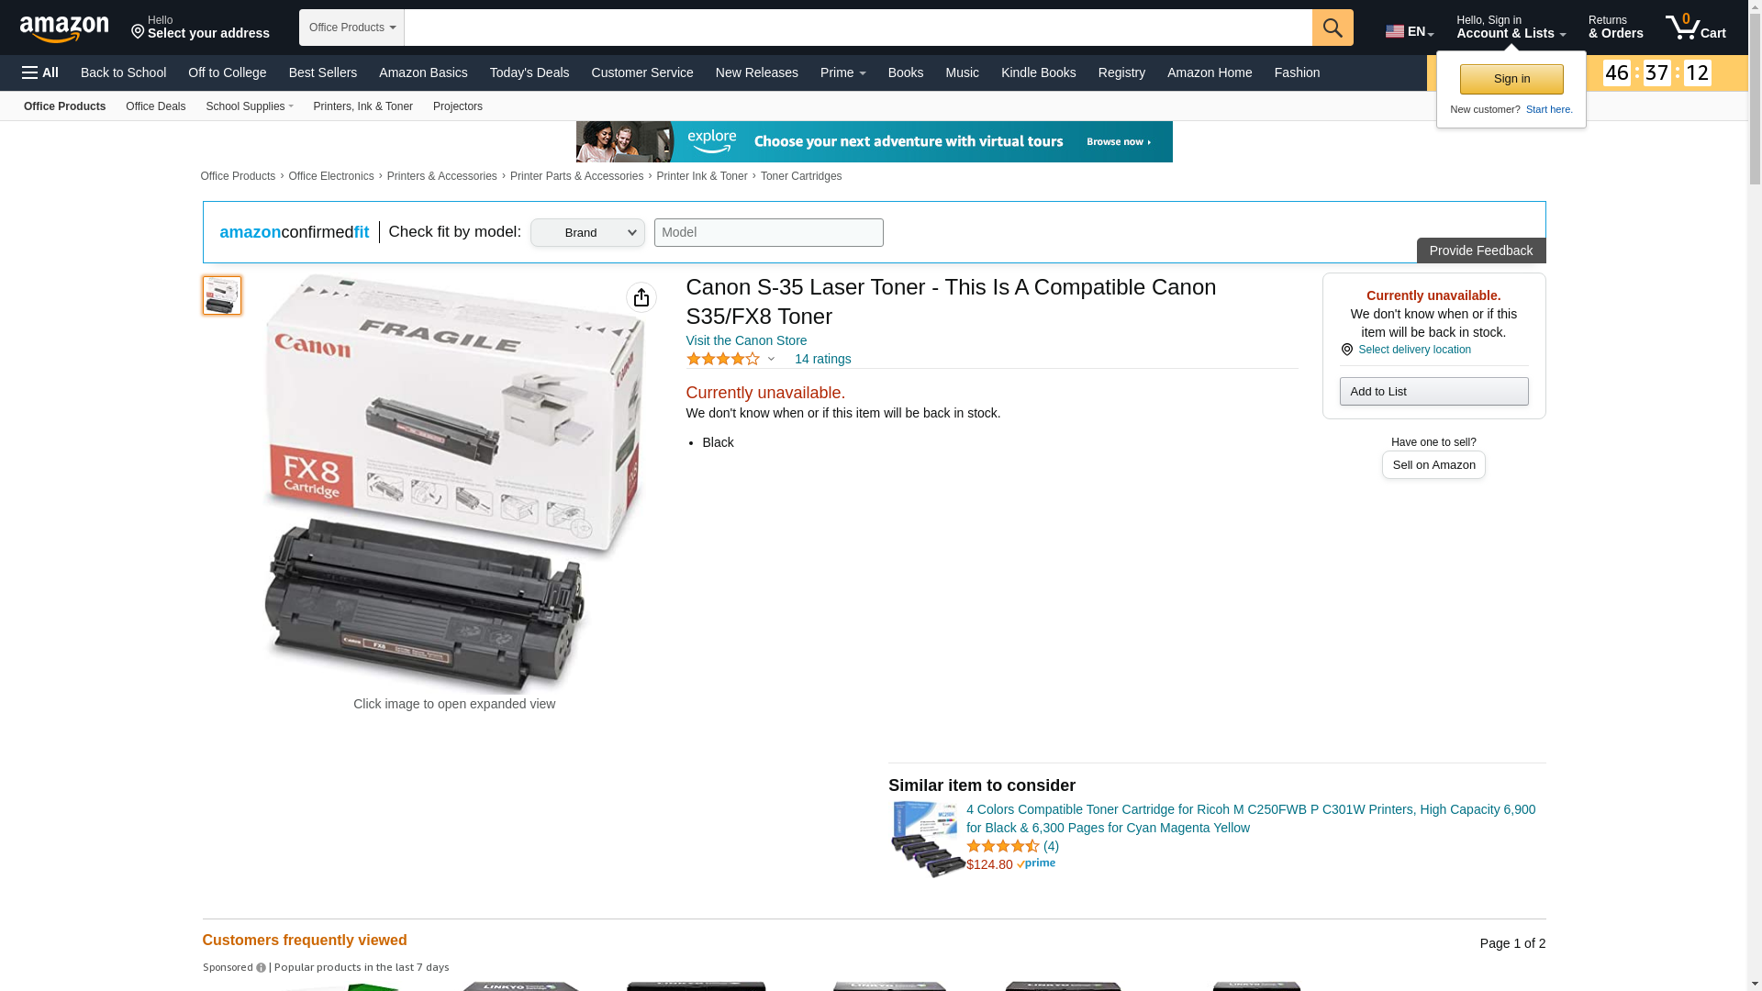Click the Add to List button
Image resolution: width=1762 pixels, height=991 pixels.
pyautogui.click(x=1433, y=392)
